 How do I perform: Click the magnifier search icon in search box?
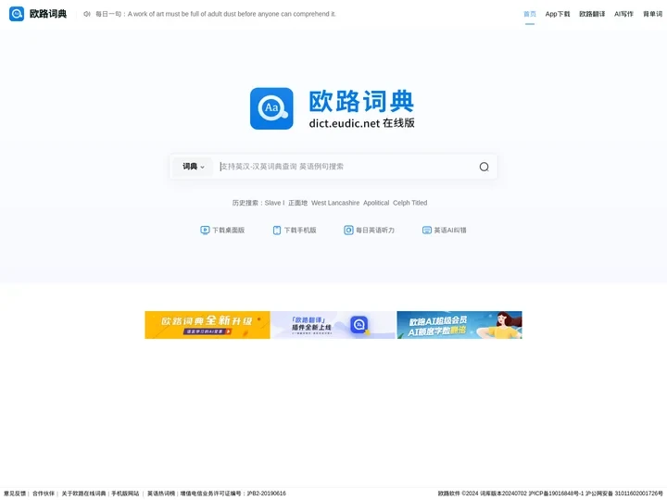[x=485, y=167]
